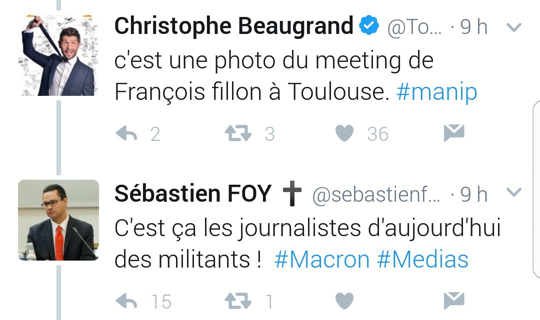The image size is (540, 320).
Task: Click the blue verified badge
Action: (370, 26)
